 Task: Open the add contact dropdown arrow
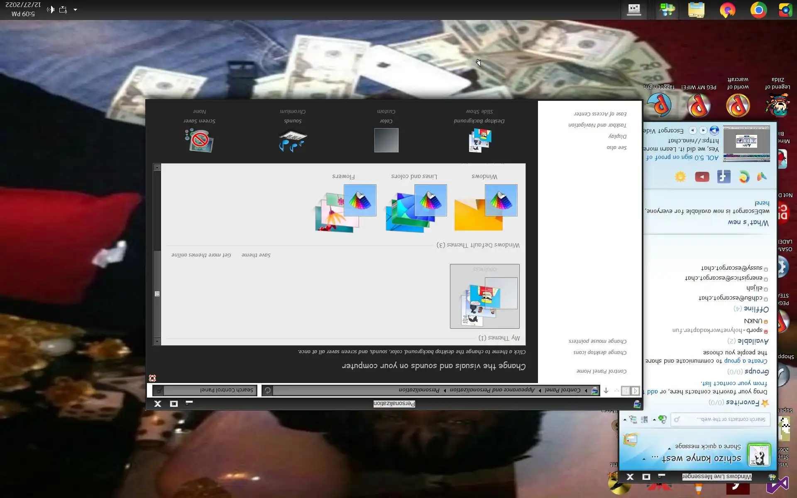pos(654,420)
